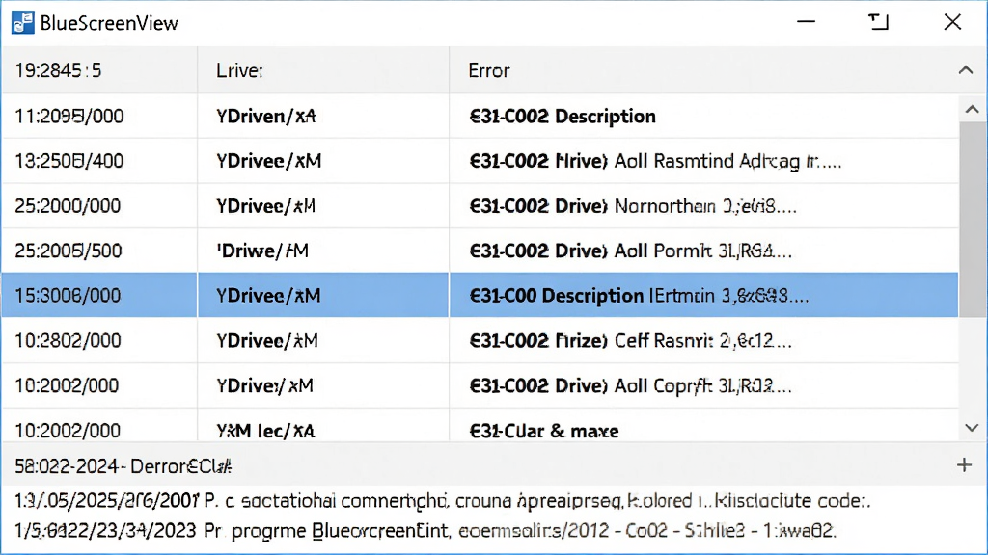Close the BlueScreenView window
988x555 pixels.
click(x=952, y=22)
